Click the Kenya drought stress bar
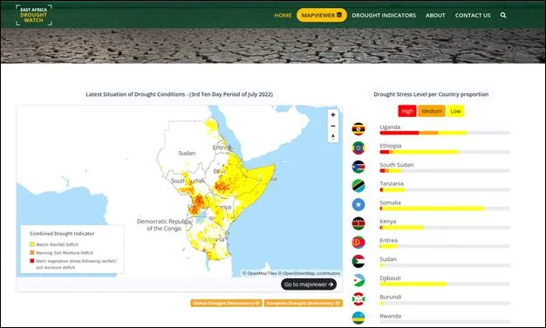This screenshot has width=546, height=328. [445, 228]
